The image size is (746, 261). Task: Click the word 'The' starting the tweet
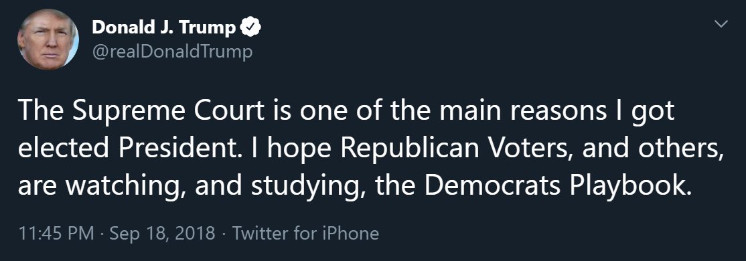[42, 112]
